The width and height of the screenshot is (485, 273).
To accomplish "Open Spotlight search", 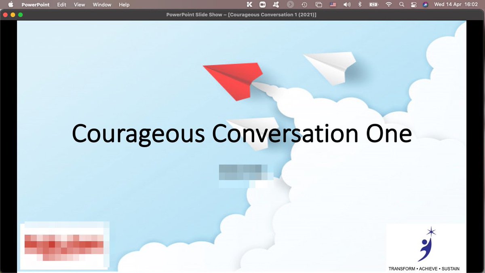I will 401,4.
